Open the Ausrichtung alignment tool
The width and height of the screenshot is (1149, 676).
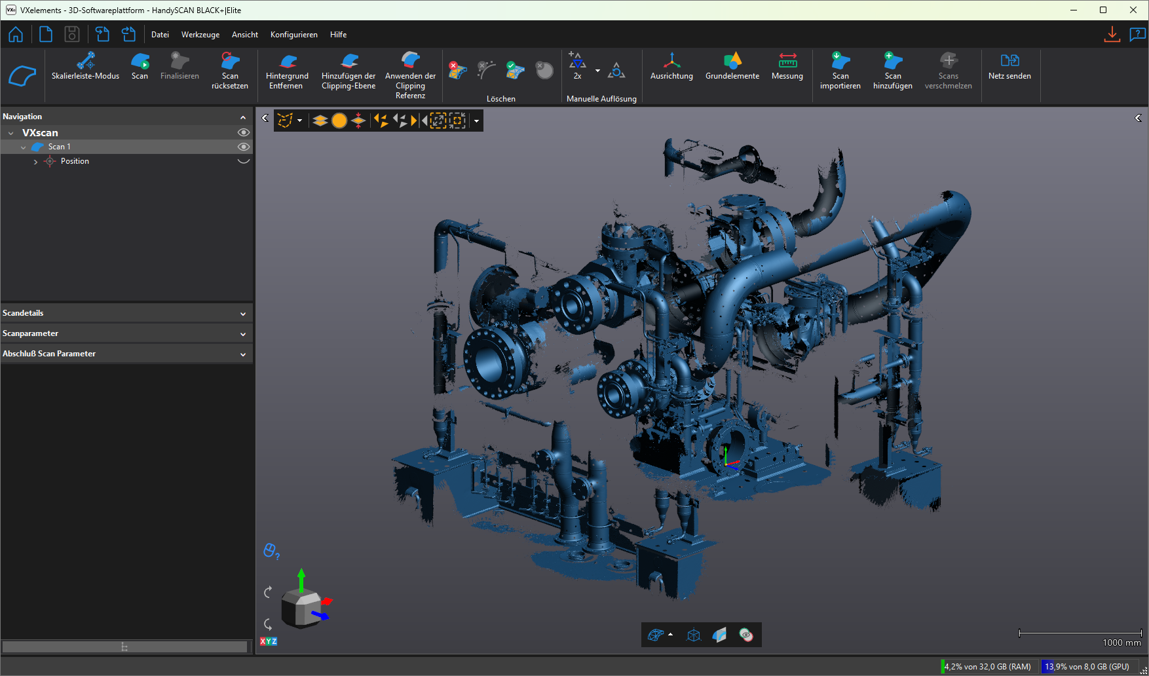click(x=671, y=62)
